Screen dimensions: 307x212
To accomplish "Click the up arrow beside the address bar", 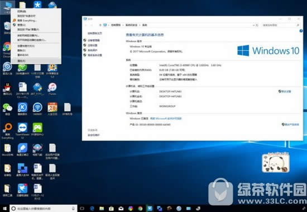I will (100, 25).
